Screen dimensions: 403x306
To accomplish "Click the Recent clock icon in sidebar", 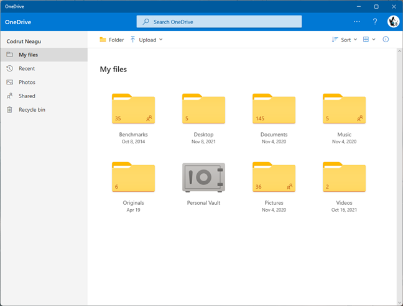I will coord(9,68).
